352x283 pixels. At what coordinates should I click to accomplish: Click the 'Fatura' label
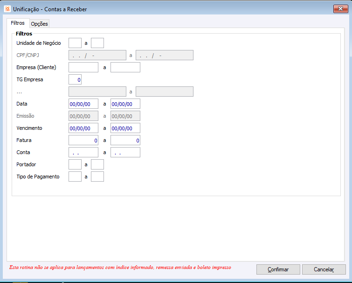coord(24,140)
